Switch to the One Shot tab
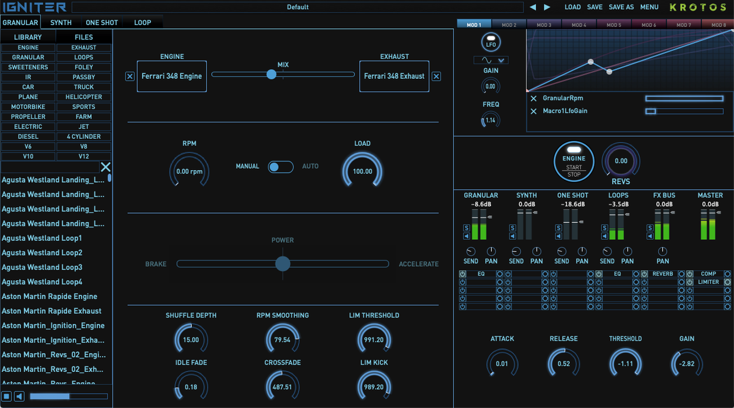 pyautogui.click(x=102, y=23)
